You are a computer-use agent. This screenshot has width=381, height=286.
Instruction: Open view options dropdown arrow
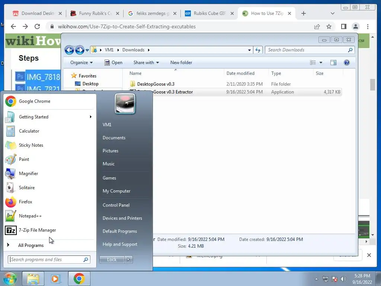pyautogui.click(x=321, y=63)
